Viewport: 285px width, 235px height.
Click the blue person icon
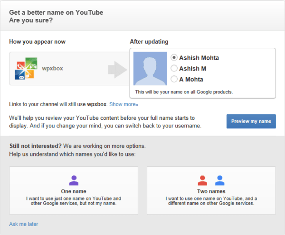(x=220, y=181)
